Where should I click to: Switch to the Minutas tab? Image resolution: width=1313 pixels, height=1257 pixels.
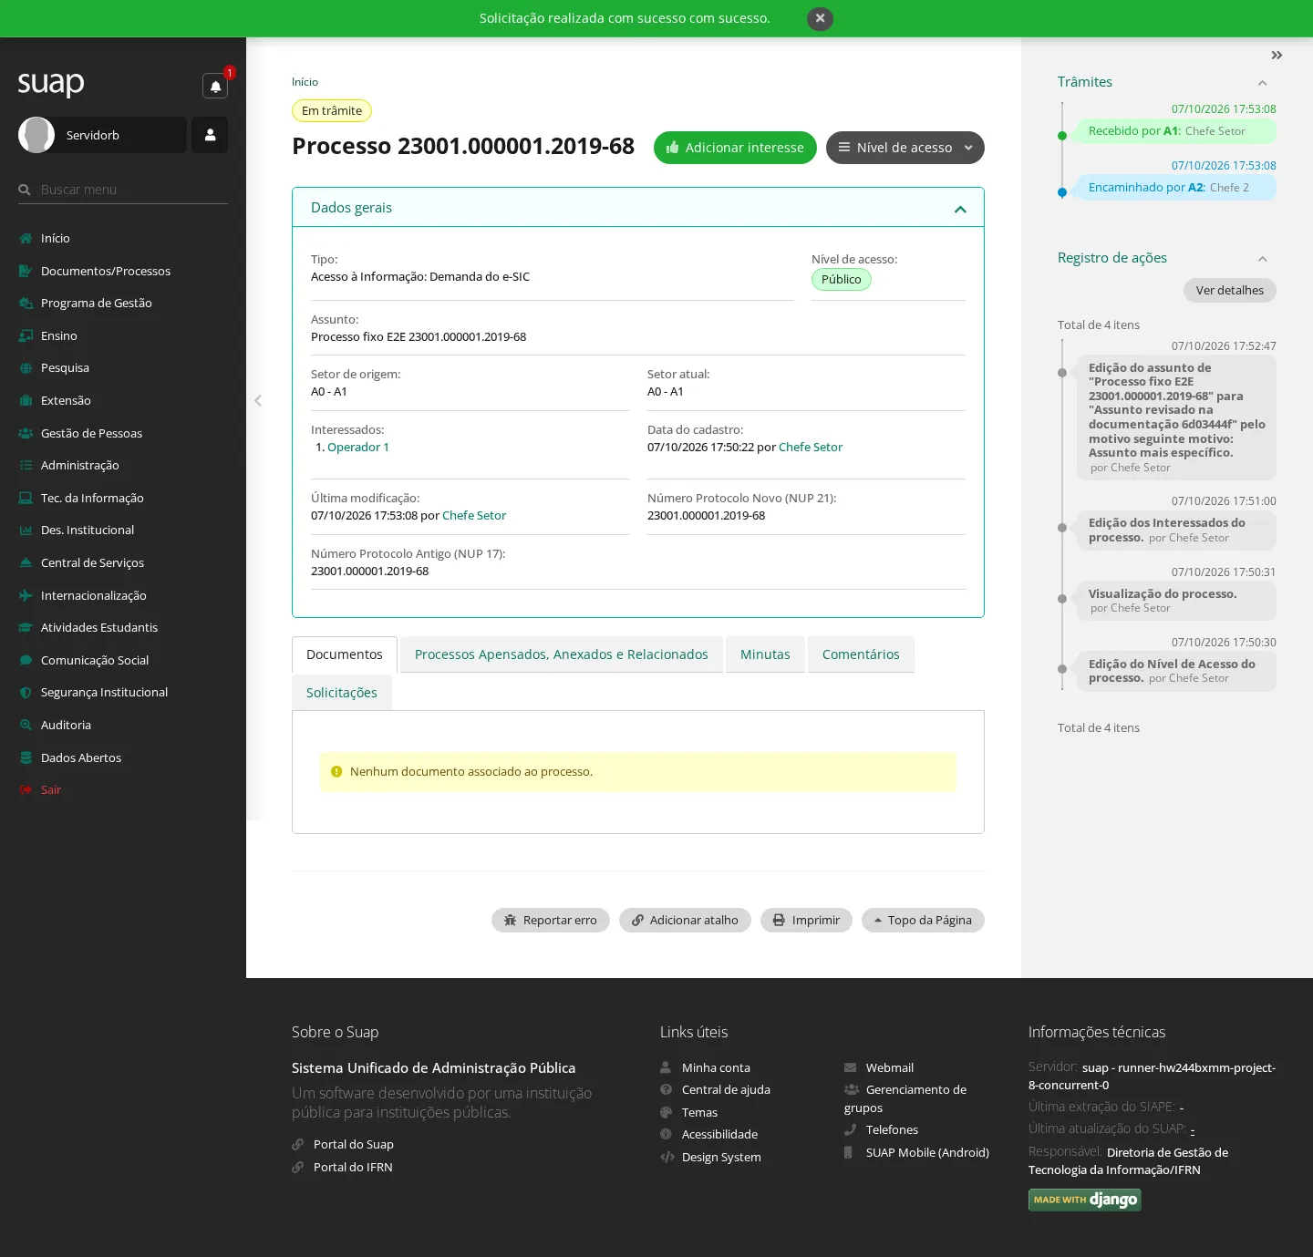765,654
